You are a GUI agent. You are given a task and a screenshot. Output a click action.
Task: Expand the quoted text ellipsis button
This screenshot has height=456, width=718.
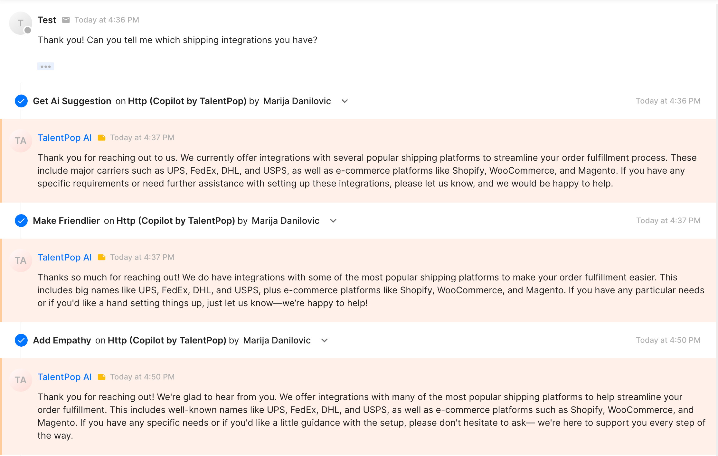coord(46,67)
